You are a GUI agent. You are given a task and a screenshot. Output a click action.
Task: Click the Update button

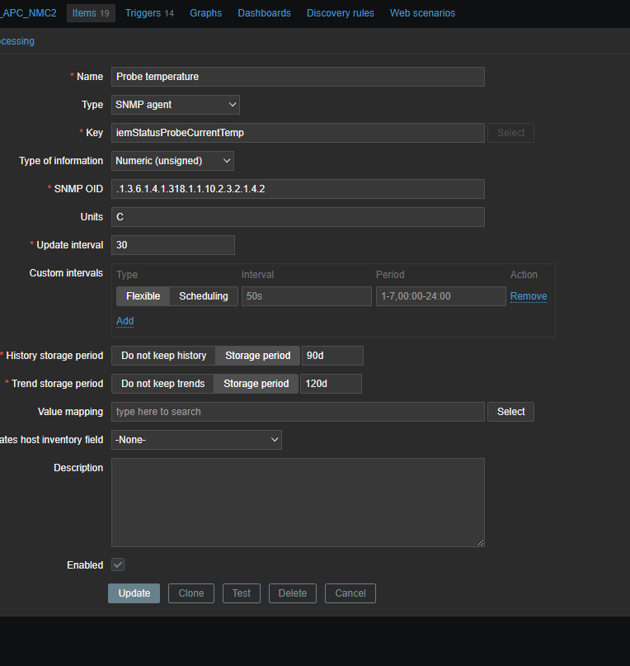[x=134, y=593]
